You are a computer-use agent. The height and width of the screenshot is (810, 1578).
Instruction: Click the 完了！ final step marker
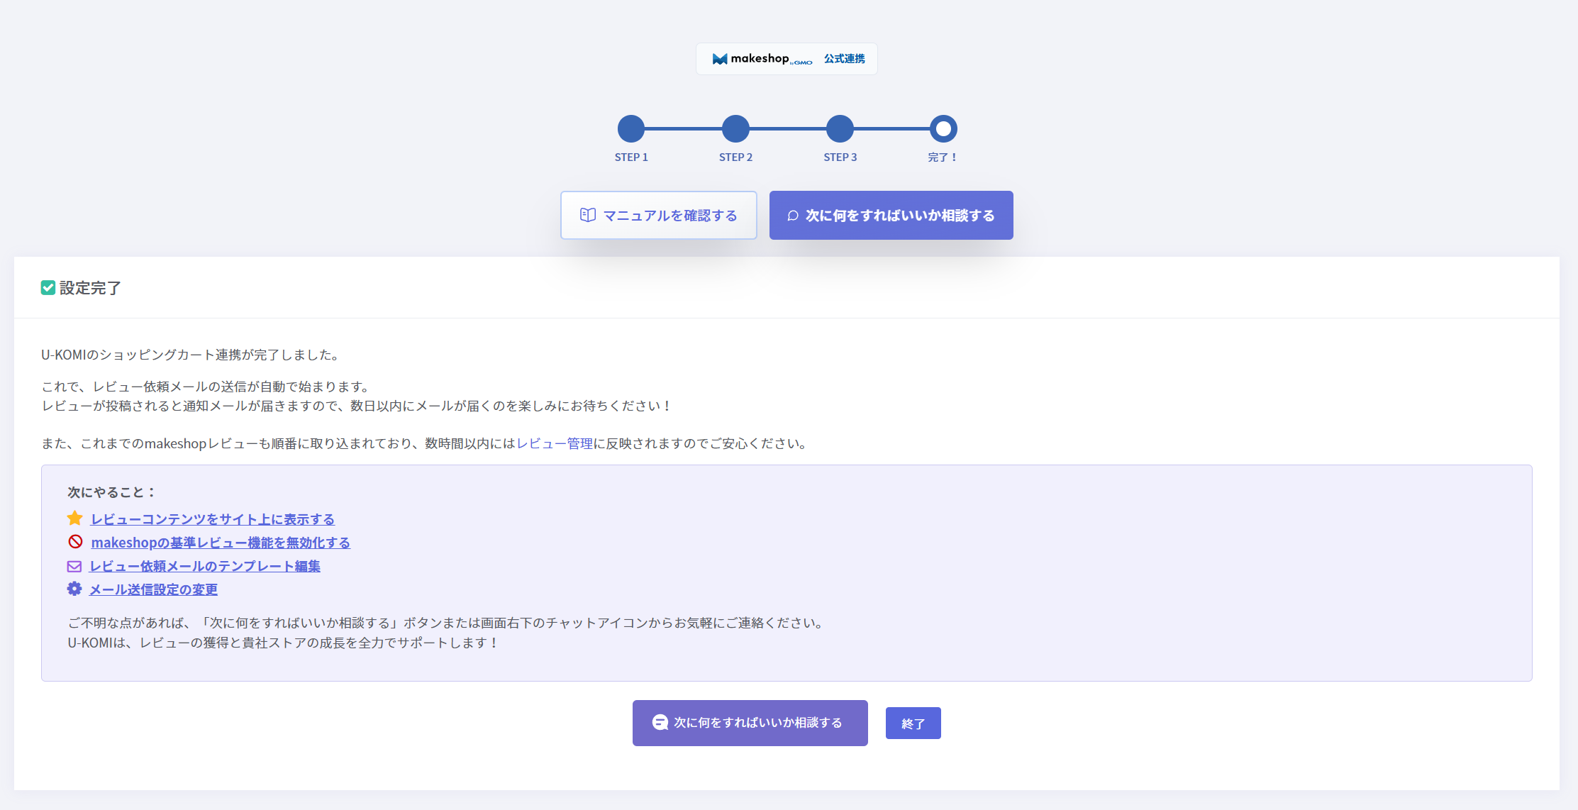point(943,129)
